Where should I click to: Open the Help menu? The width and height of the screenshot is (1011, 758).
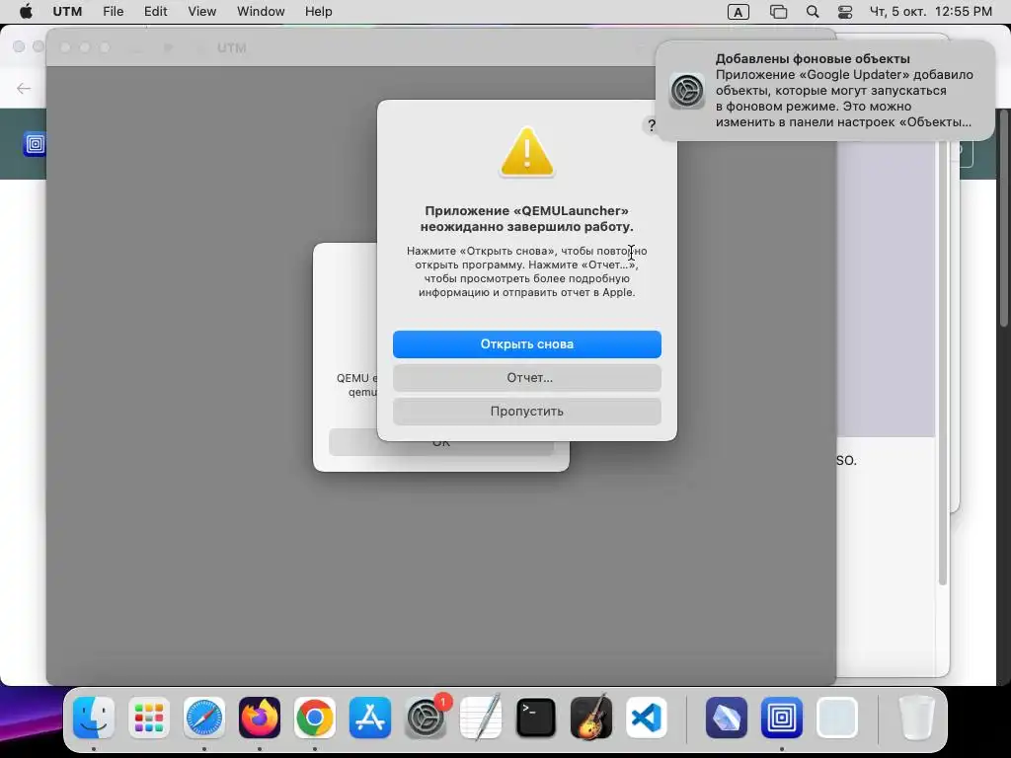(x=319, y=12)
